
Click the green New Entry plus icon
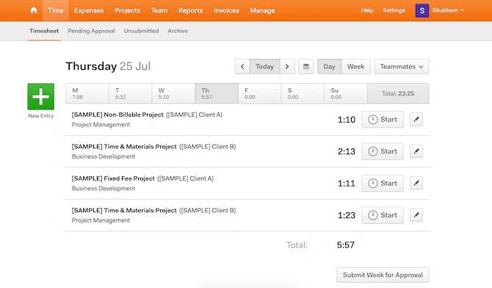pos(41,96)
